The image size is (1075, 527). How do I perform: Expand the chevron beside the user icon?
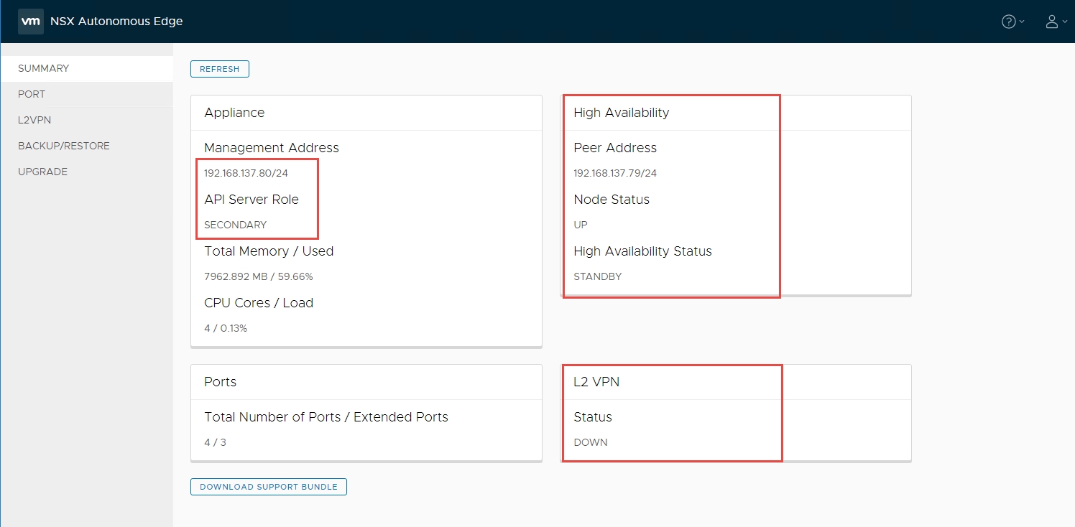tap(1065, 22)
